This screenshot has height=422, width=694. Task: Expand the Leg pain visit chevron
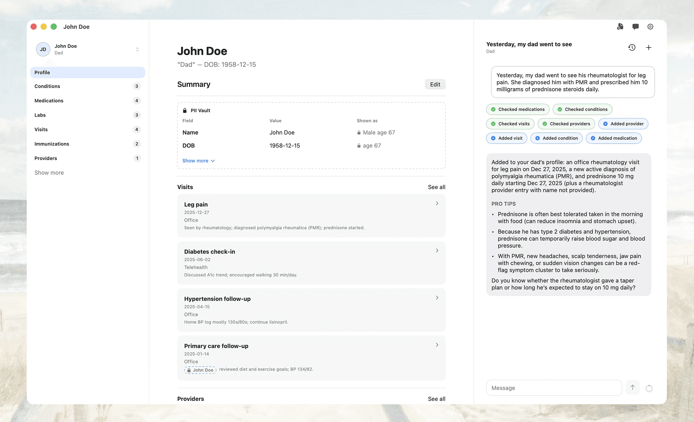(x=437, y=203)
